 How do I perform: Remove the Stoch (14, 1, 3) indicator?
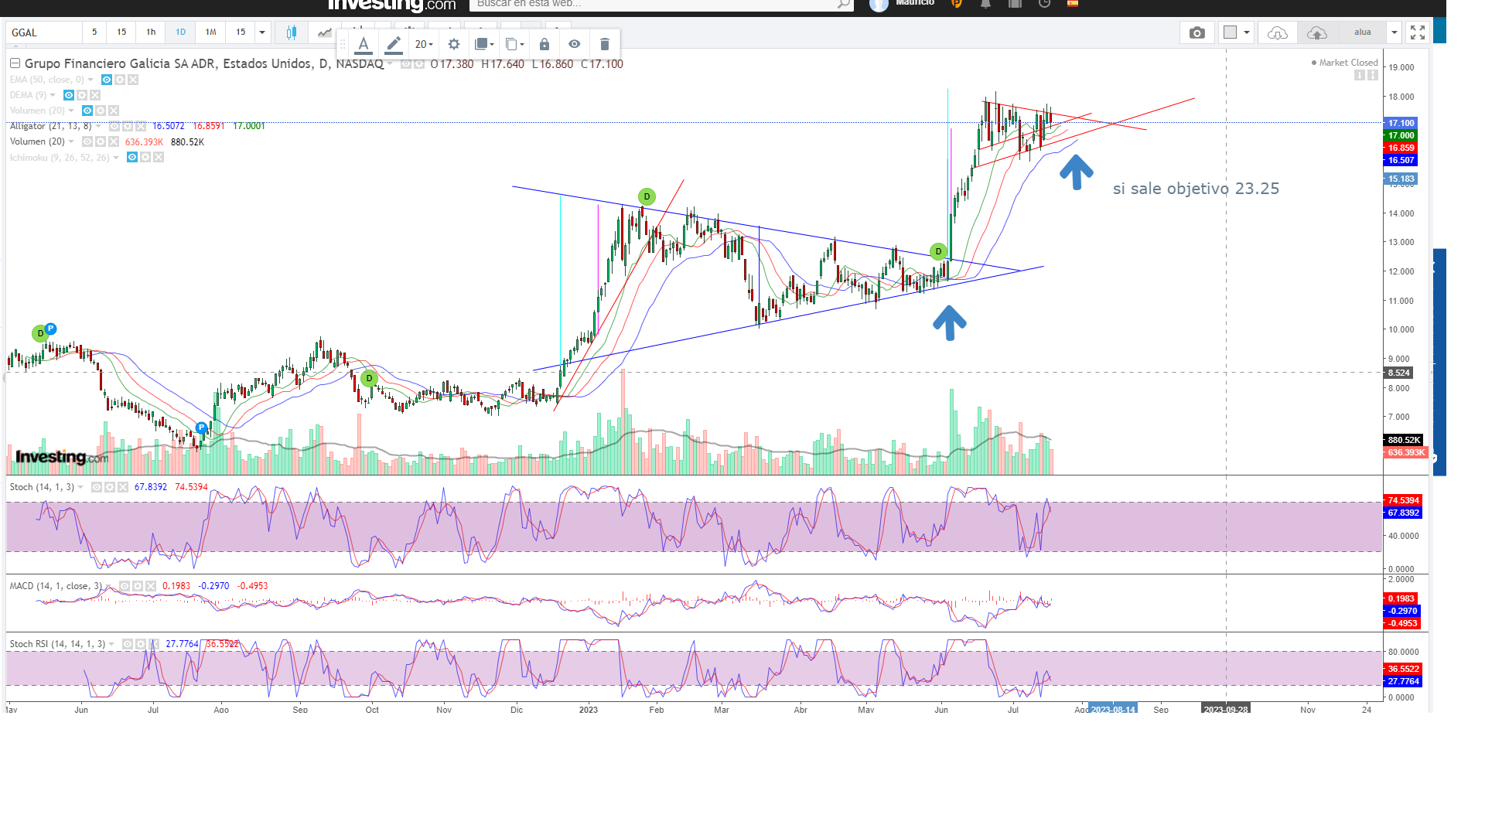(x=123, y=487)
